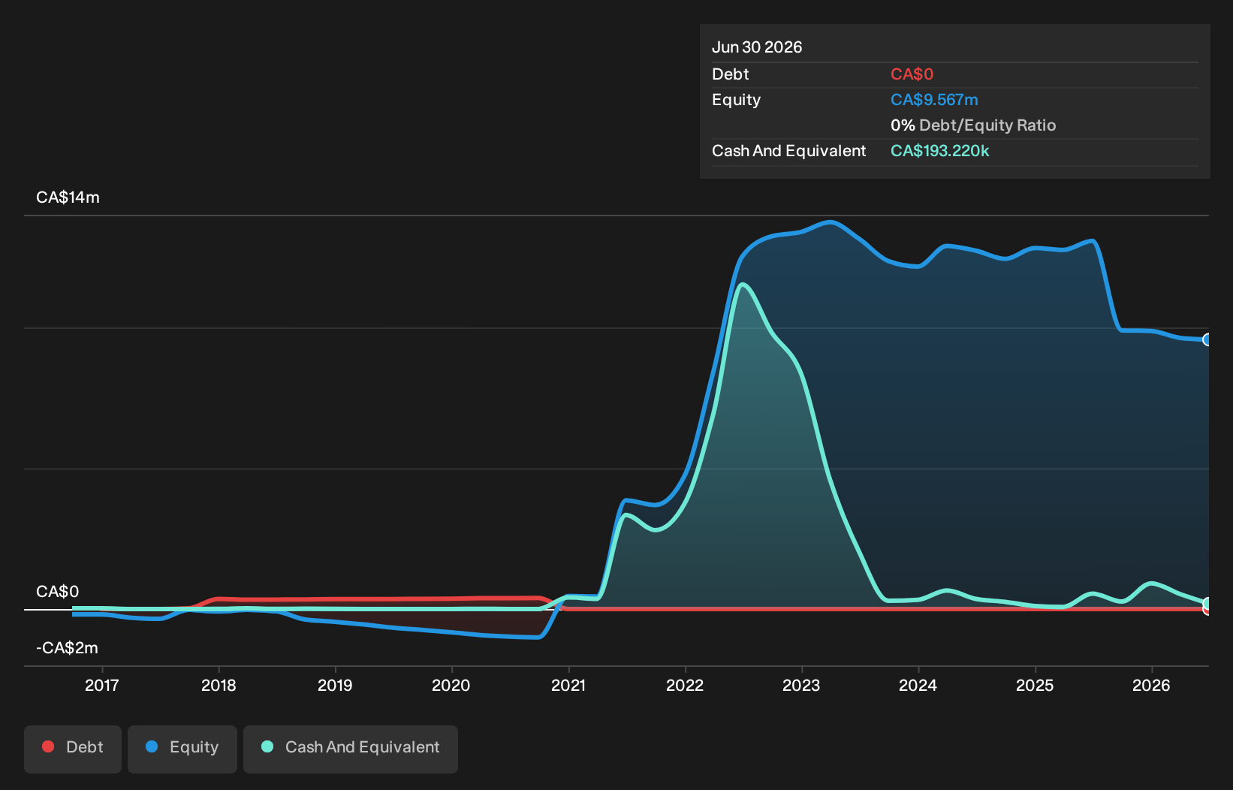1233x790 pixels.
Task: Click the Debt tooltip row label
Action: tap(730, 74)
